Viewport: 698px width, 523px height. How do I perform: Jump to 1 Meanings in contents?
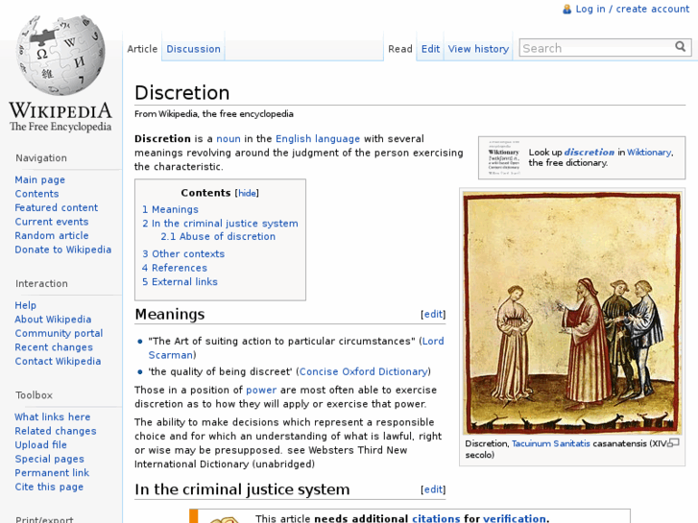click(x=171, y=209)
